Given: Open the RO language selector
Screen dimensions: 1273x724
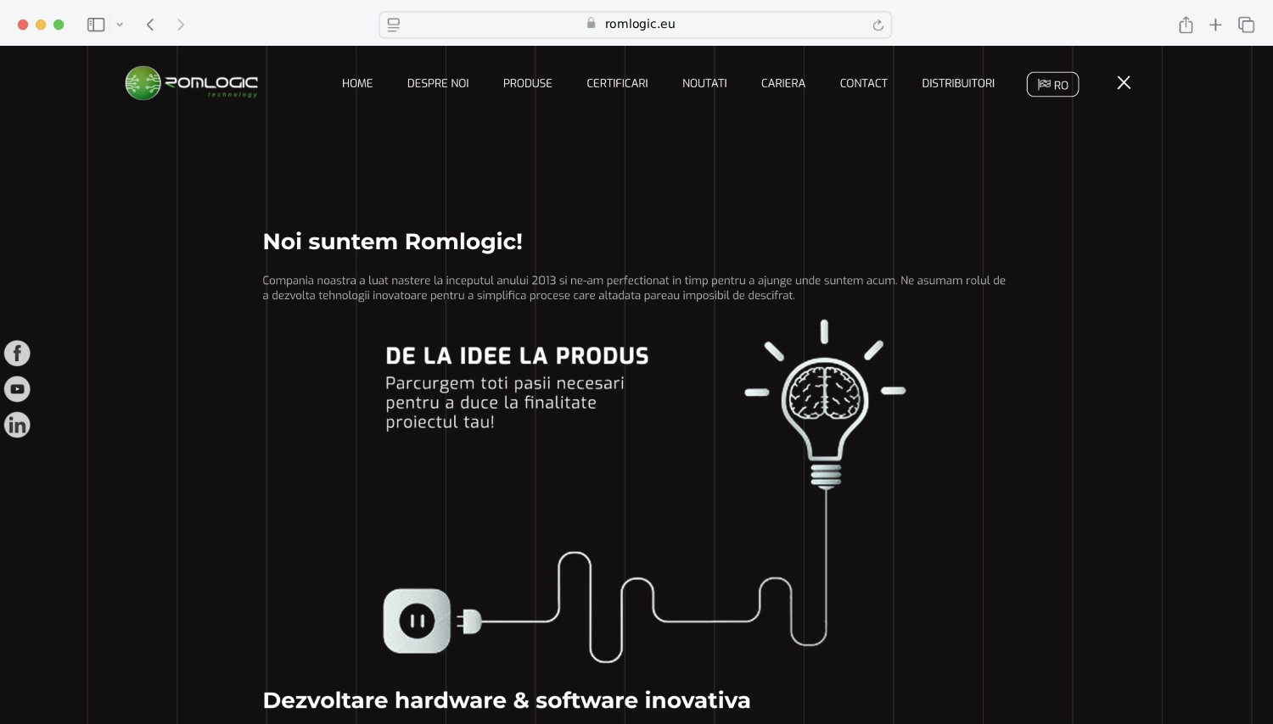Looking at the screenshot, I should (x=1052, y=85).
